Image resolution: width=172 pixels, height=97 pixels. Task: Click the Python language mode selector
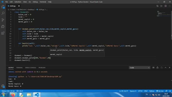pyautogui.click(x=152, y=91)
